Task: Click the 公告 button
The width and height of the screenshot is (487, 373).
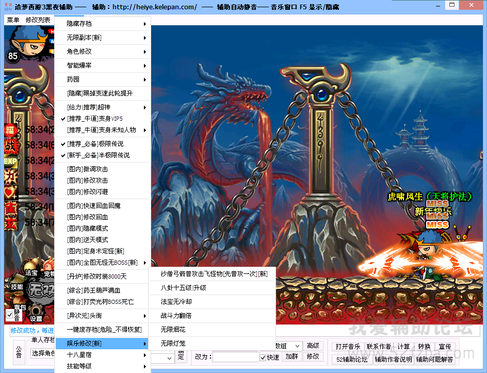Action: point(19,353)
